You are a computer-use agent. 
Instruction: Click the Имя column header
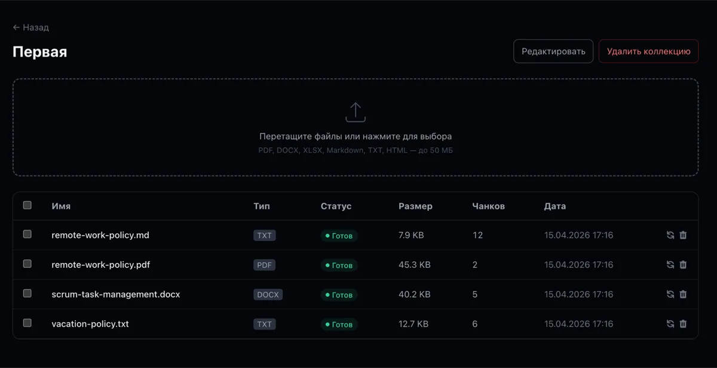tap(61, 206)
